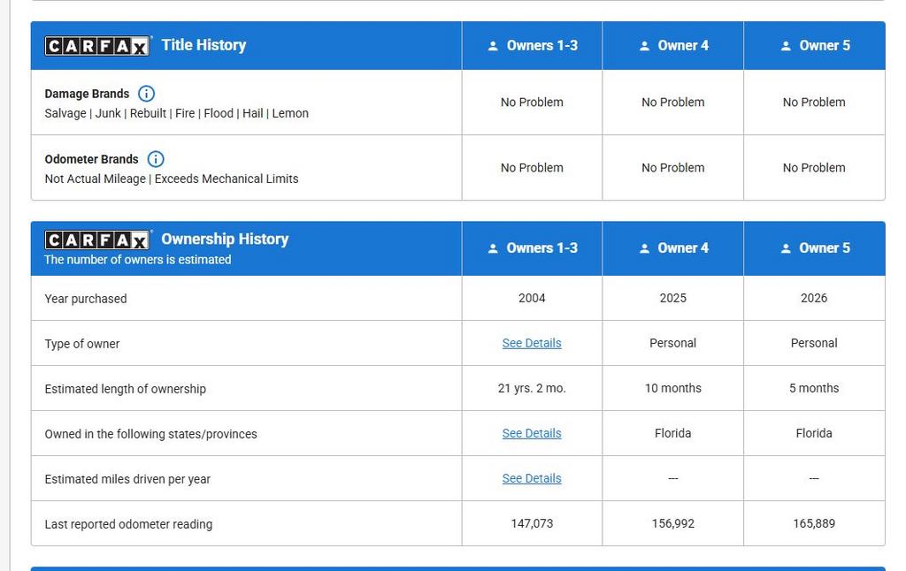Click the Damage Brands info icon
Image resolution: width=906 pixels, height=571 pixels.
(146, 94)
